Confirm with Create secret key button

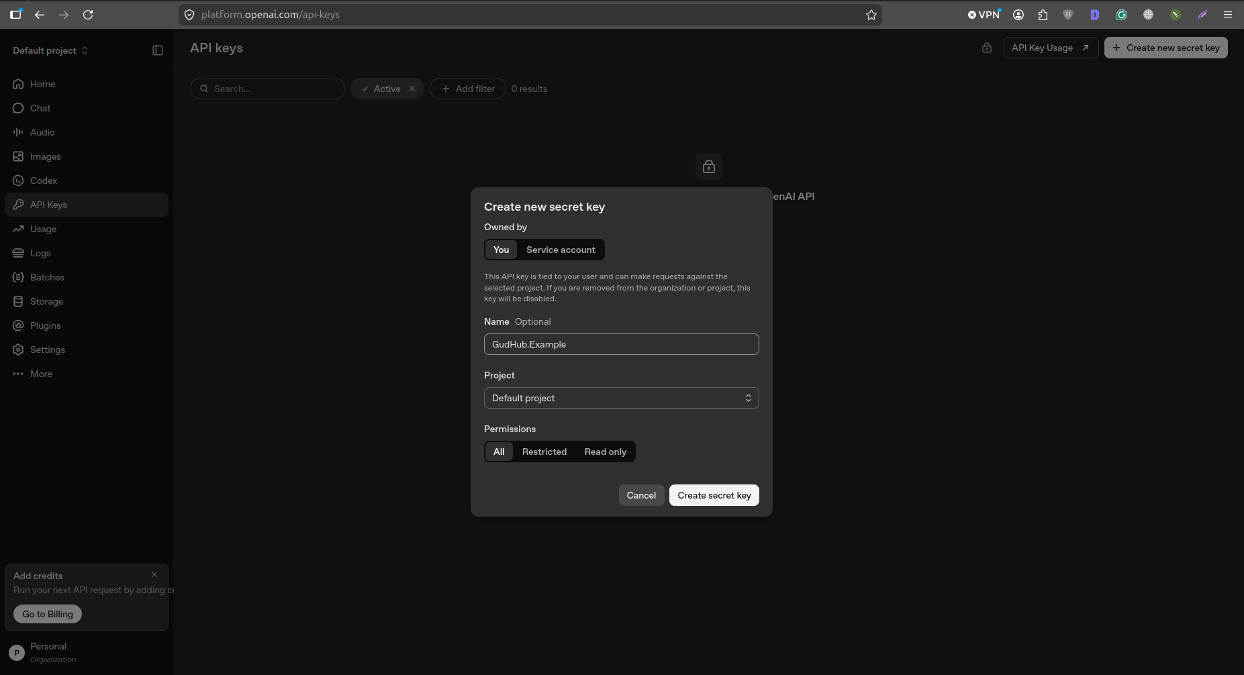tap(714, 495)
